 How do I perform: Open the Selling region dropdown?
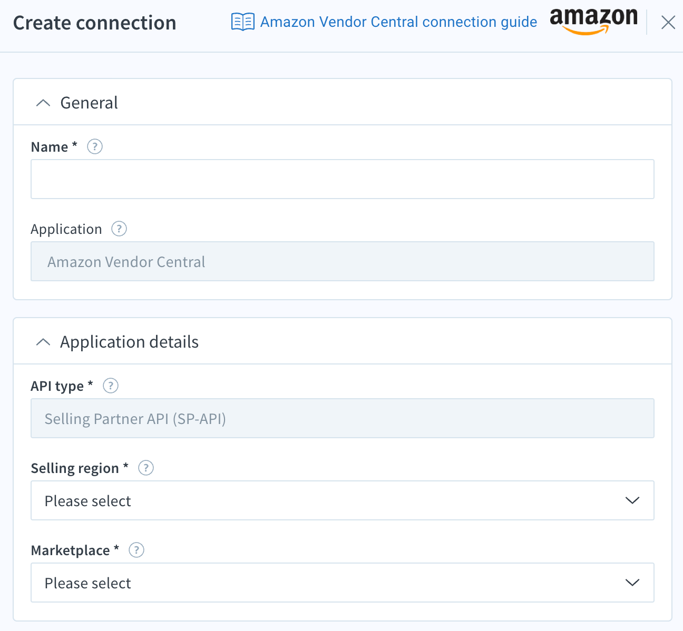point(343,500)
